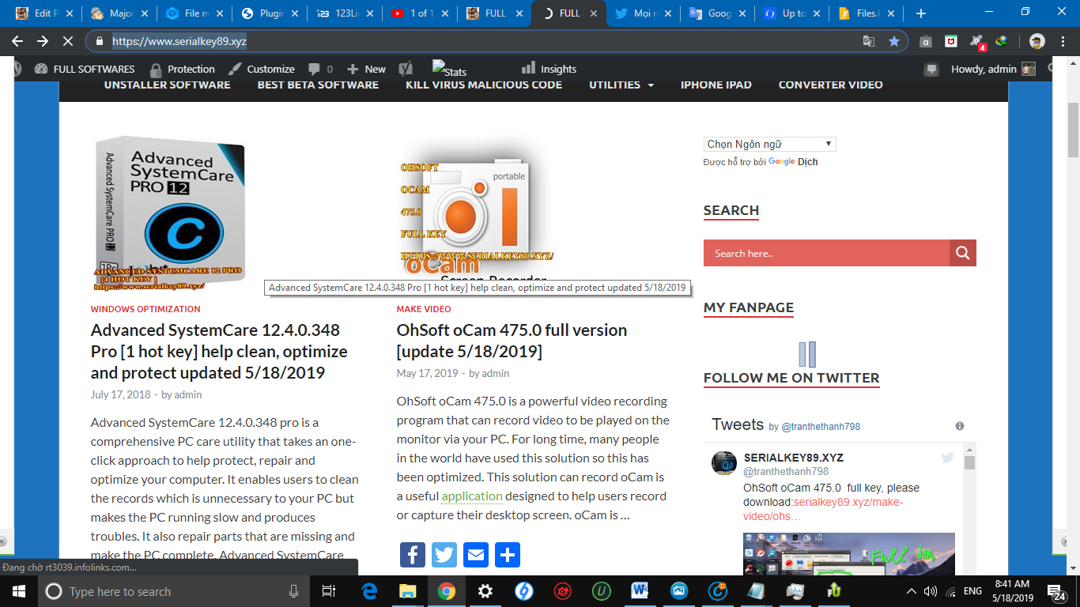
Task: Open the IPHONE IPAD menu item
Action: [716, 85]
